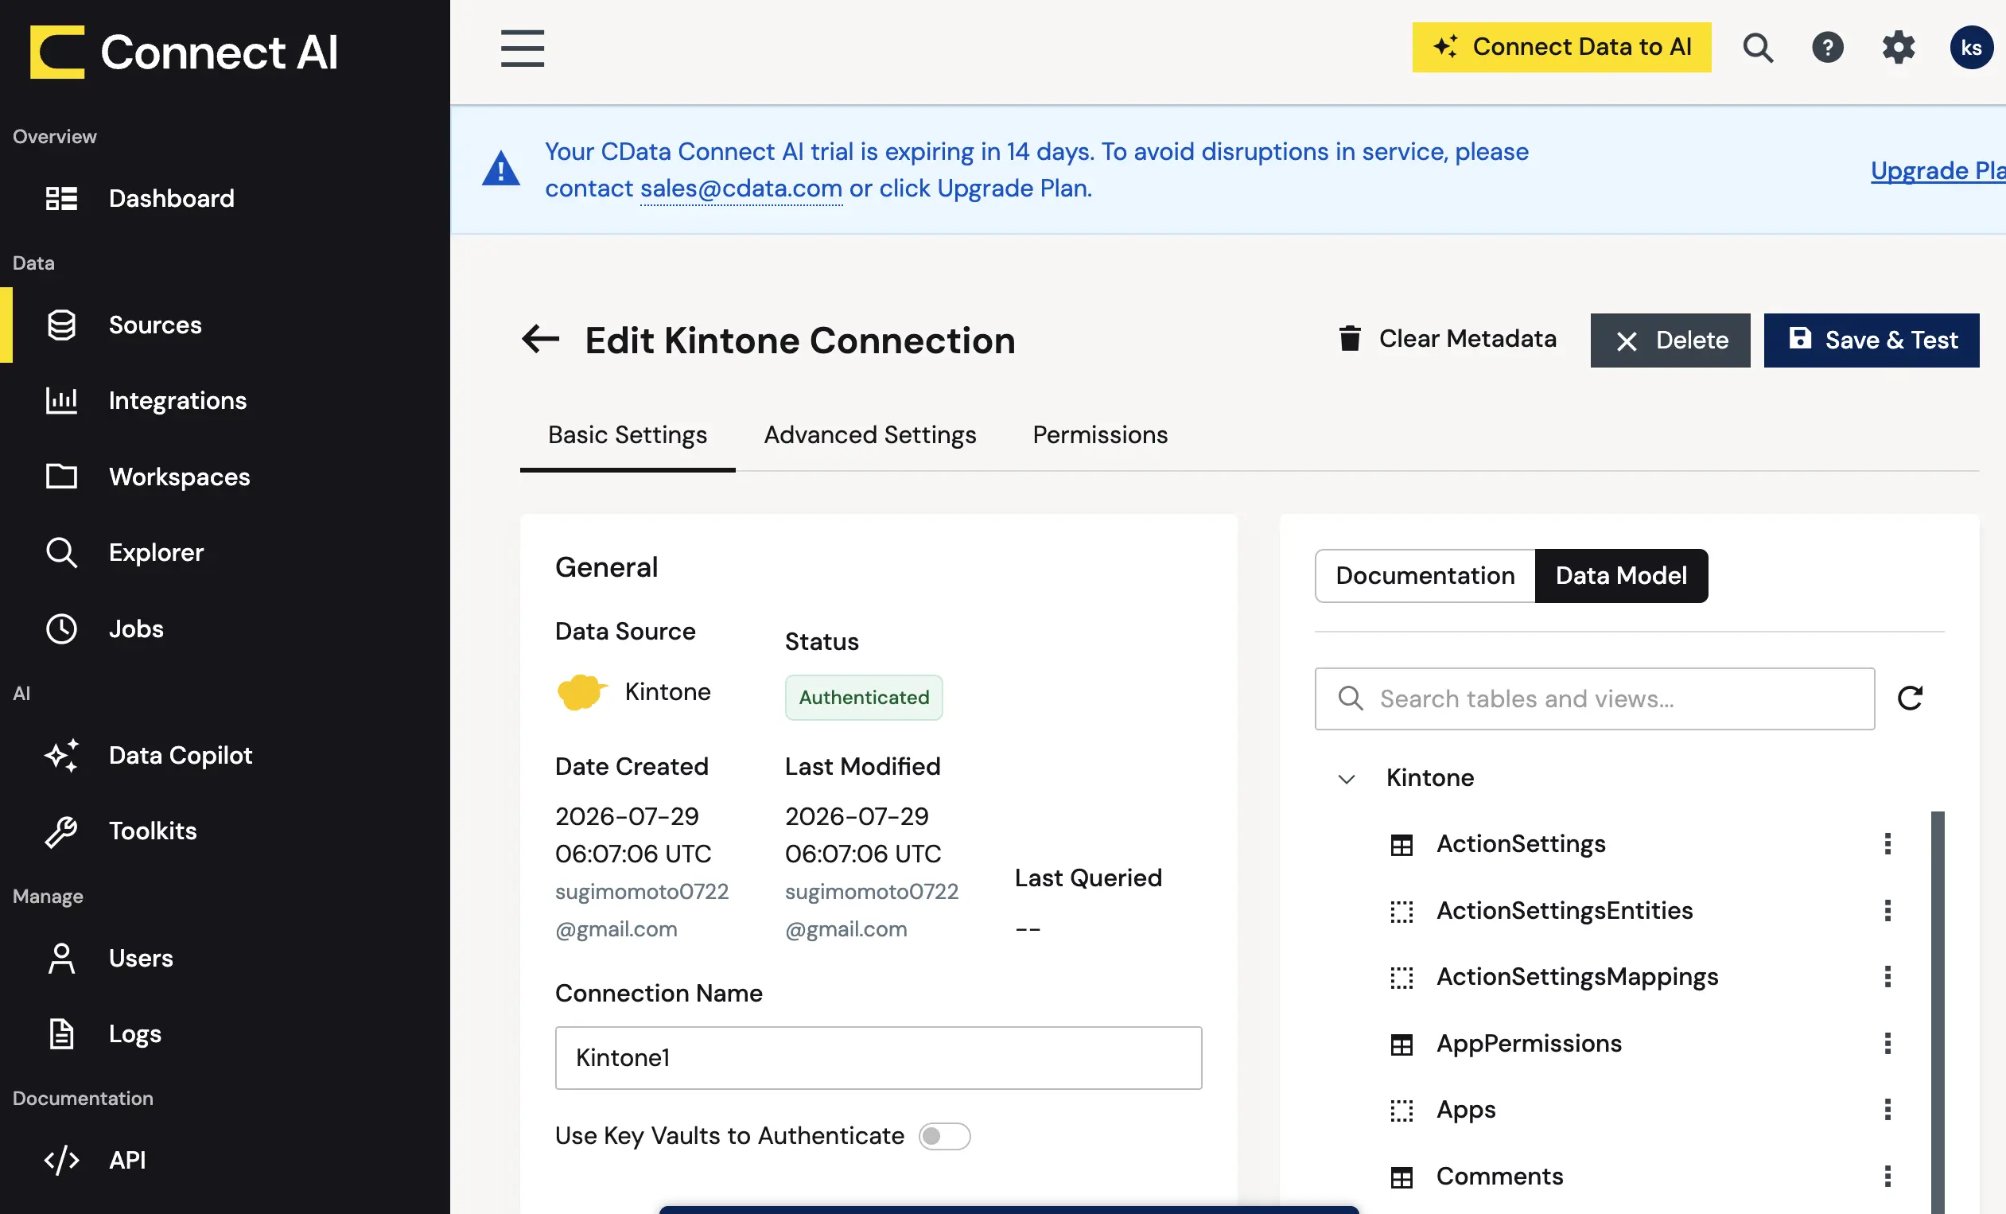This screenshot has width=2006, height=1214.
Task: Collapse the Kintone tree node chevron
Action: pyautogui.click(x=1347, y=778)
